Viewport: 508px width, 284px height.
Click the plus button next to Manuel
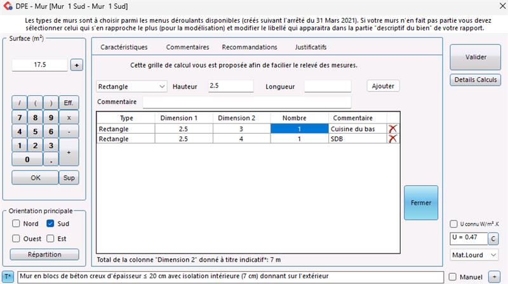495,277
